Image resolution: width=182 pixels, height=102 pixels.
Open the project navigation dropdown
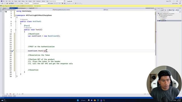tap(28, 10)
